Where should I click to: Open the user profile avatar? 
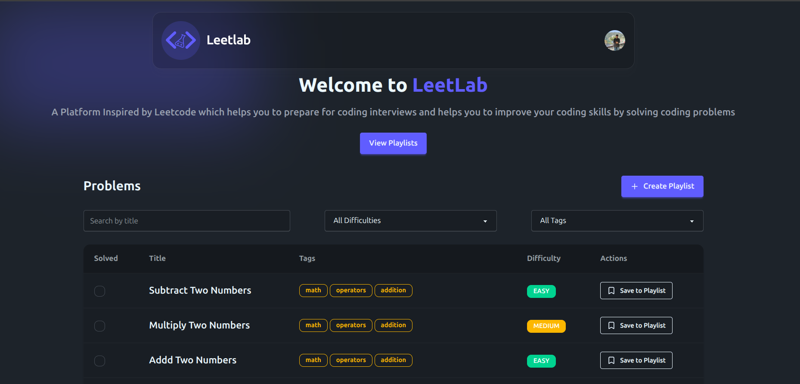614,40
